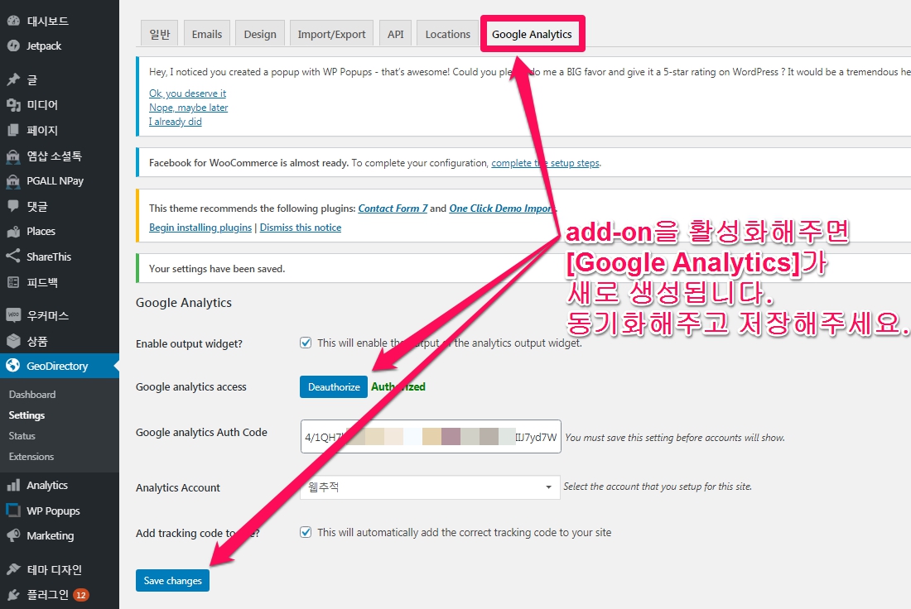Open the Contact Form 7 plugin link
Image resolution: width=911 pixels, height=609 pixels.
[x=393, y=209]
